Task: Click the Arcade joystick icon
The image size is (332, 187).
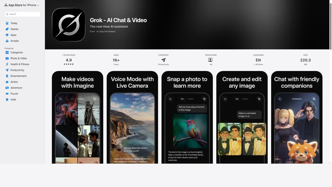Action: point(7,41)
